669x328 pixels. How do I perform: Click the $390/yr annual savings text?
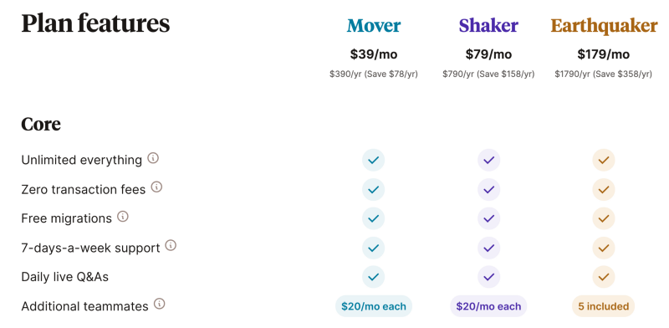[373, 74]
